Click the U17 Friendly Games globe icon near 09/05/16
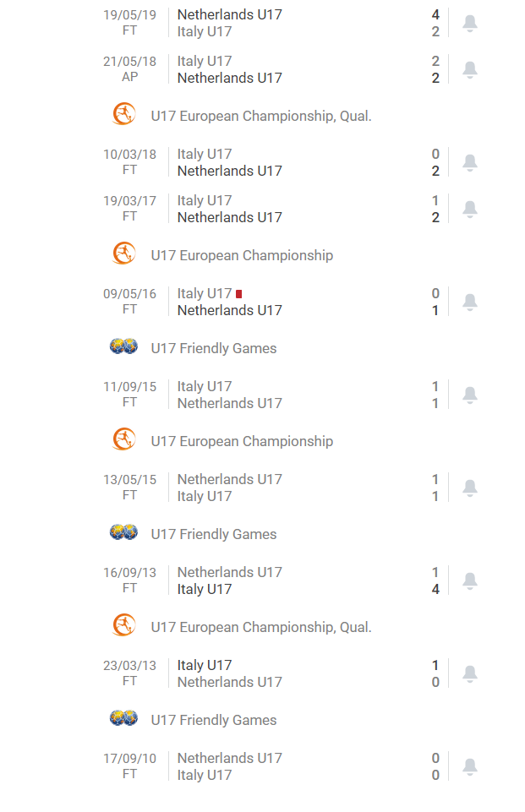The width and height of the screenshot is (525, 812). coord(123,346)
